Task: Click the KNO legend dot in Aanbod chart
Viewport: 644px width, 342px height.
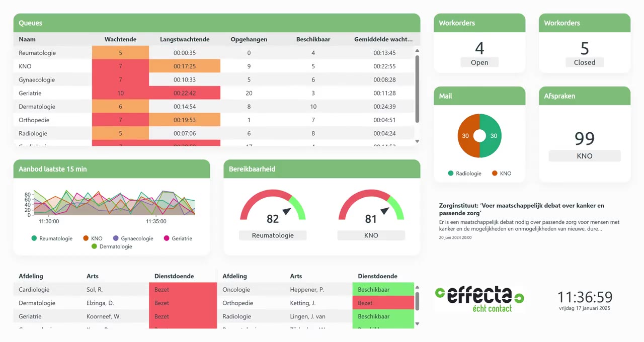Action: pyautogui.click(x=86, y=238)
